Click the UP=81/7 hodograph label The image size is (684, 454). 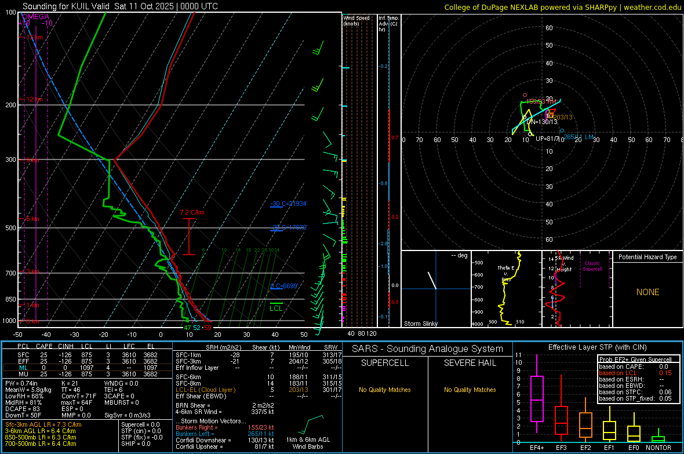point(547,139)
